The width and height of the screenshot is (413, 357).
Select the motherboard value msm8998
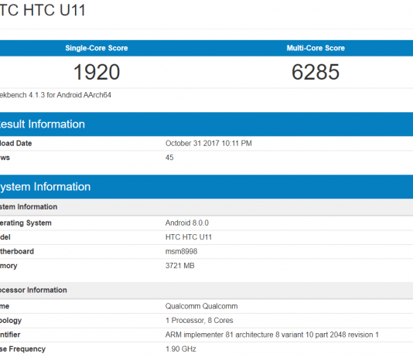(181, 251)
